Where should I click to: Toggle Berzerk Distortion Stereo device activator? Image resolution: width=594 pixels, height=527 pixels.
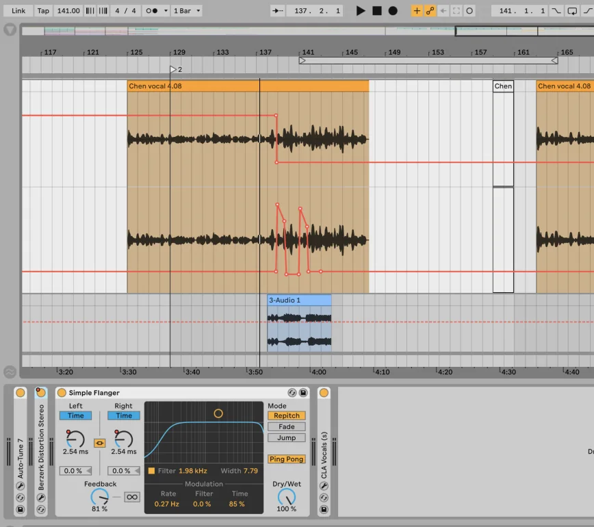click(x=41, y=393)
